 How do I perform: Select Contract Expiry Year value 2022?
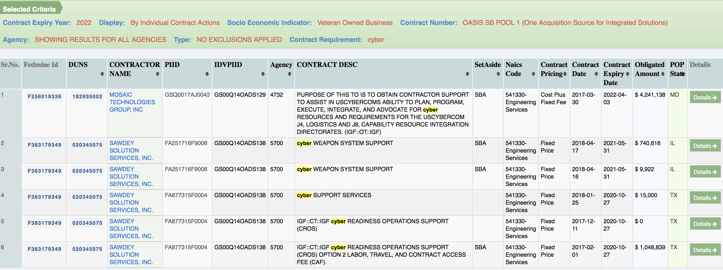pos(84,23)
